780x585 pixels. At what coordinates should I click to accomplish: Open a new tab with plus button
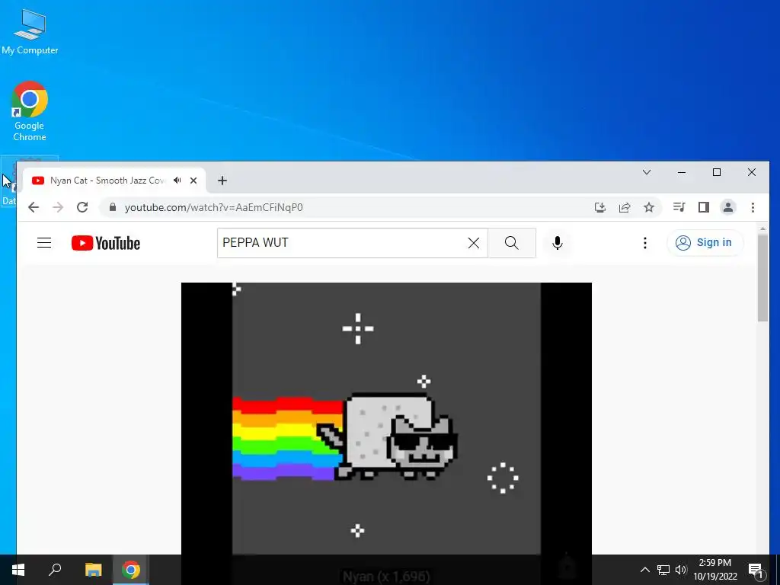222,181
